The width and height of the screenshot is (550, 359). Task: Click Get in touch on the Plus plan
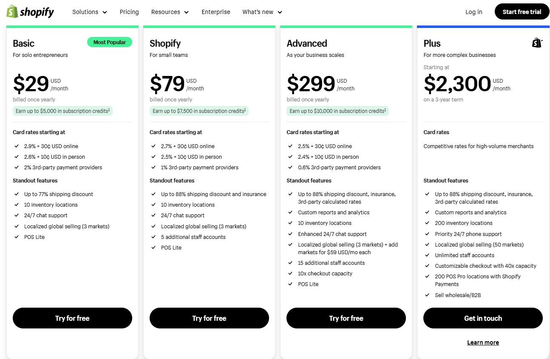[x=483, y=318]
